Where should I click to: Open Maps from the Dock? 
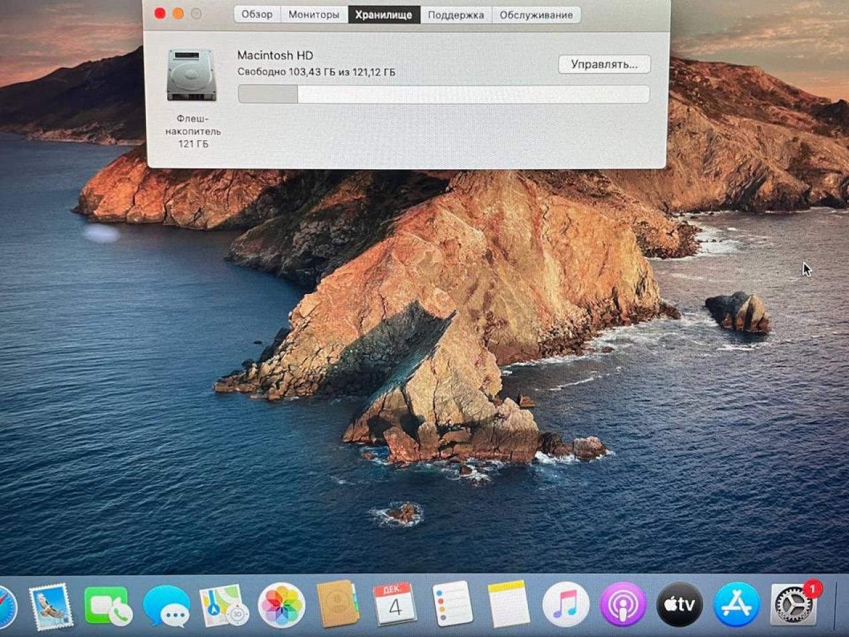224,605
